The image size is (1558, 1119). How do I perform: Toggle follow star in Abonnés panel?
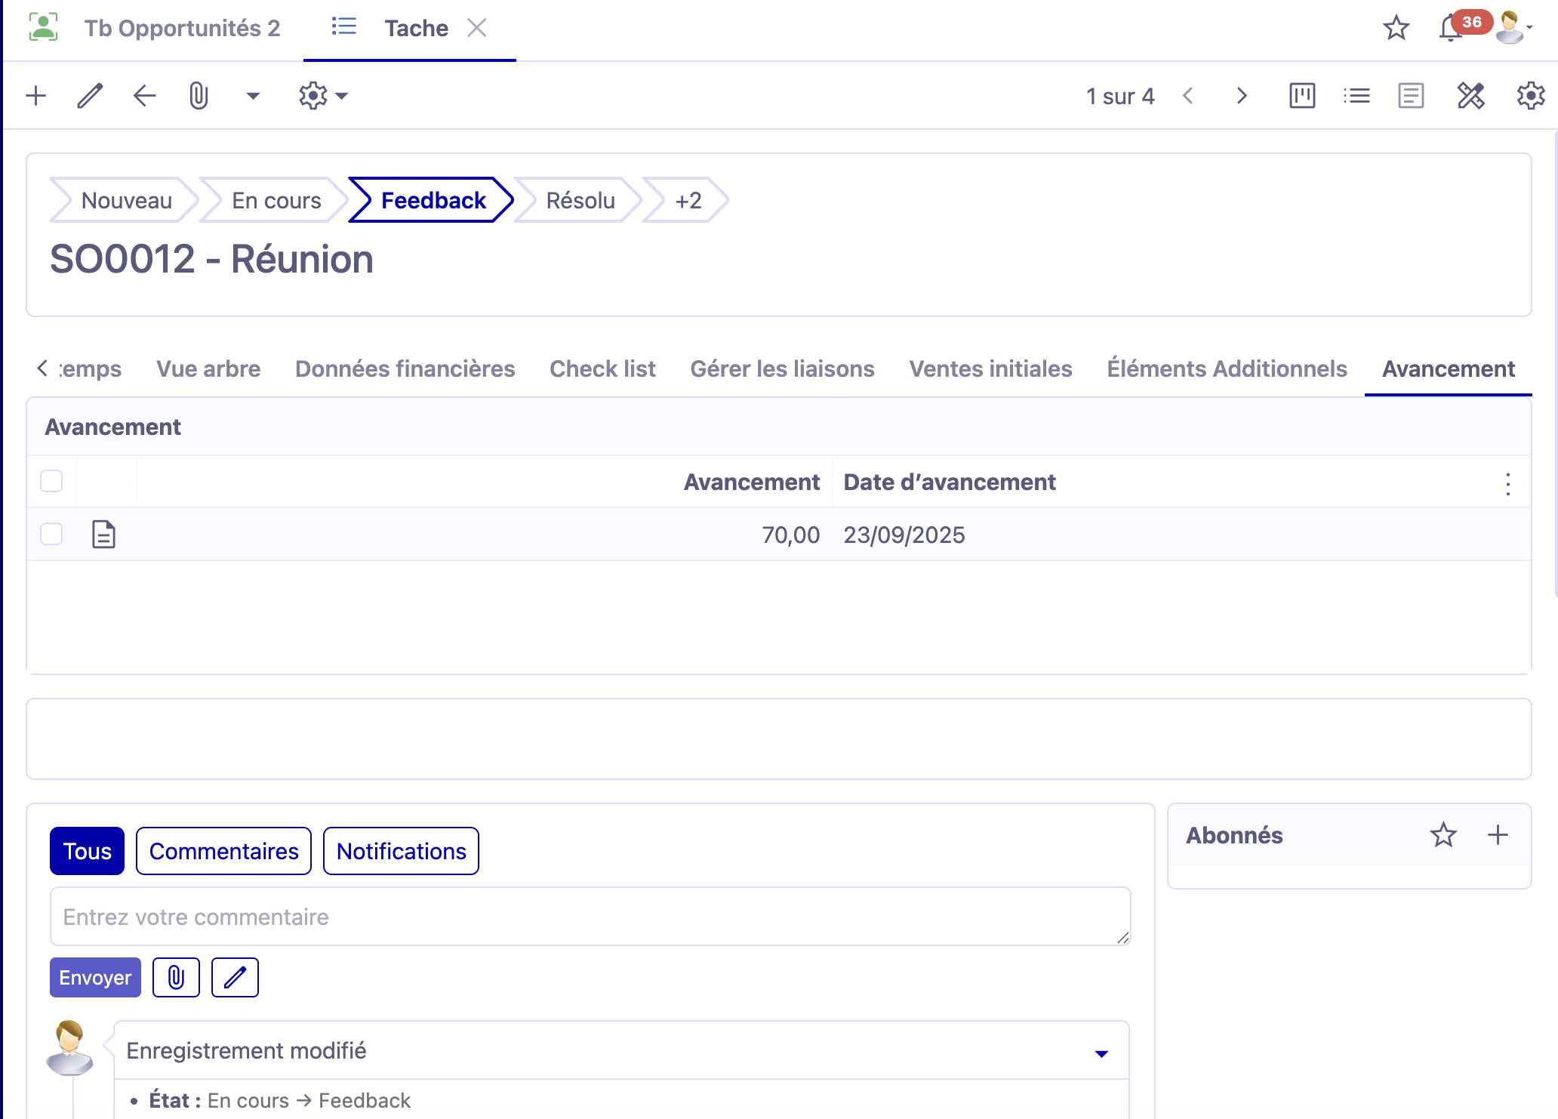click(x=1443, y=835)
